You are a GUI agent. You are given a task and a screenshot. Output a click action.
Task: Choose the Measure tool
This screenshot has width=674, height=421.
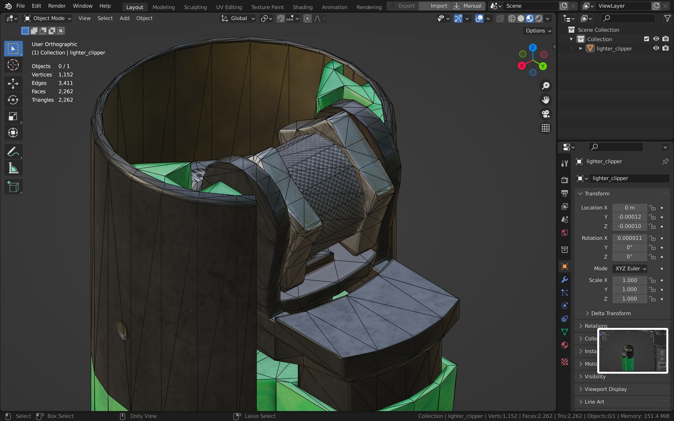click(x=13, y=168)
